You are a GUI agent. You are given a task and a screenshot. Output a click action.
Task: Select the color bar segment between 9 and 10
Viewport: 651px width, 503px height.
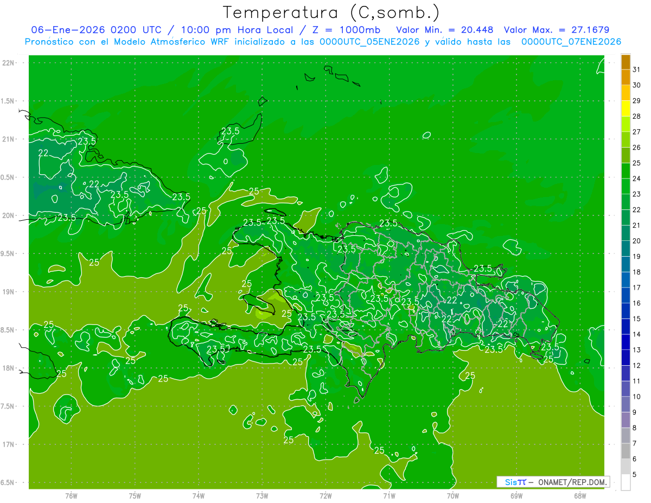pyautogui.click(x=626, y=405)
